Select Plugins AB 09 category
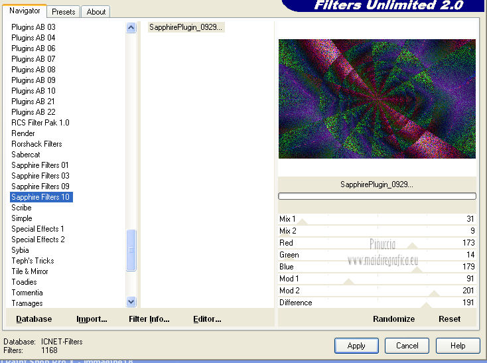This screenshot has width=487, height=363. click(x=34, y=80)
